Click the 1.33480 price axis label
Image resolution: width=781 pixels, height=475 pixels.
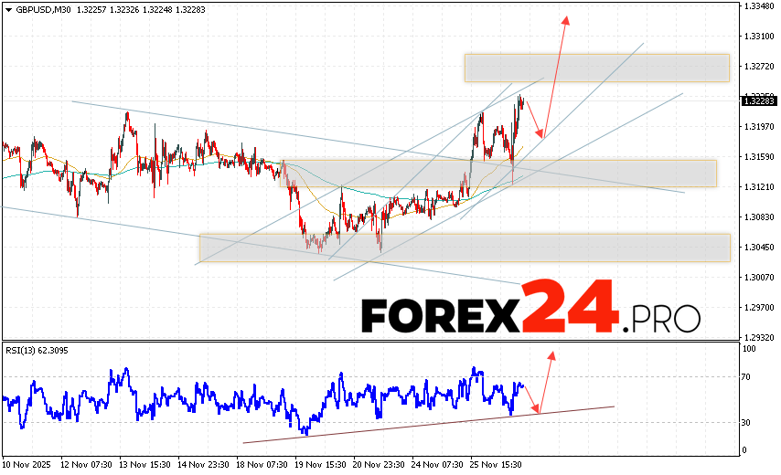(761, 6)
